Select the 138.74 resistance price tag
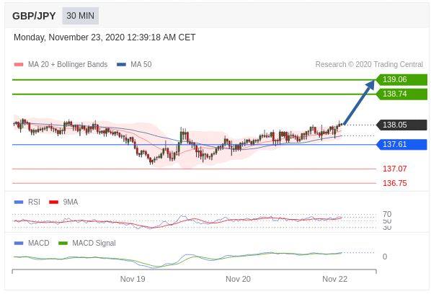Image resolution: width=431 pixels, height=294 pixels. pyautogui.click(x=401, y=94)
